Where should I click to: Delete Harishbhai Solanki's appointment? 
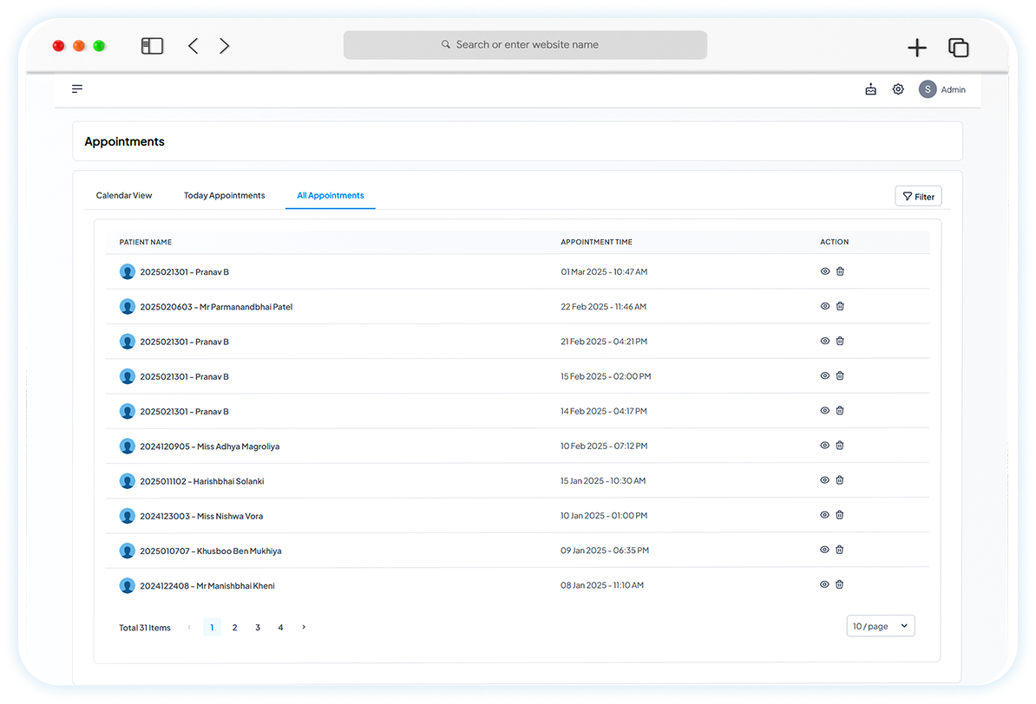click(840, 480)
